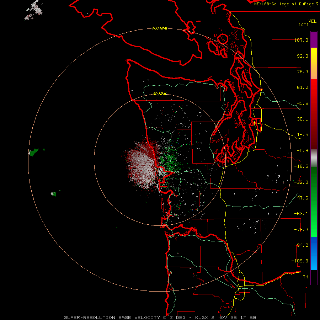The width and height of the screenshot is (320, 320).
Task: Click the -94.2 velocity scale value
Action: pos(301,245)
